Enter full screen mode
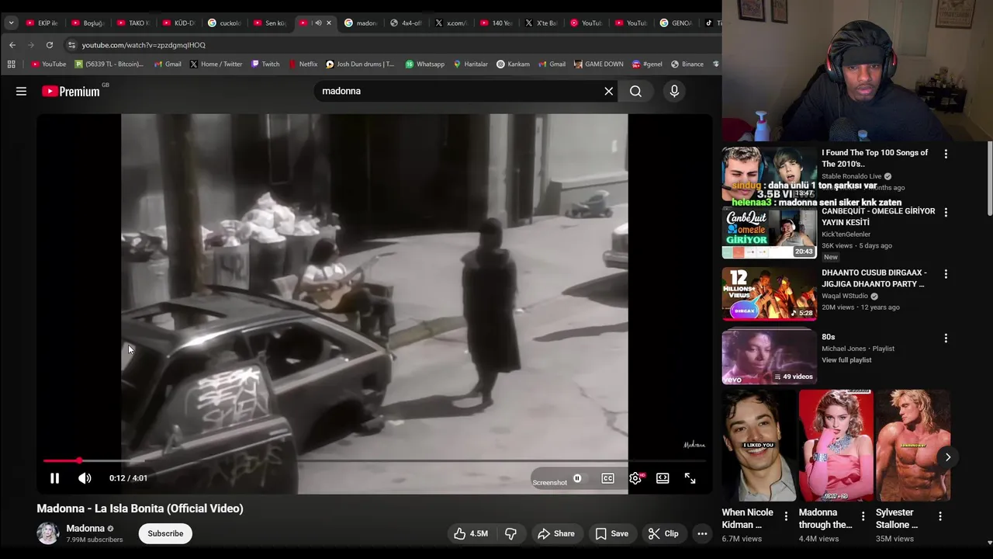Viewport: 993px width, 559px height. (690, 478)
